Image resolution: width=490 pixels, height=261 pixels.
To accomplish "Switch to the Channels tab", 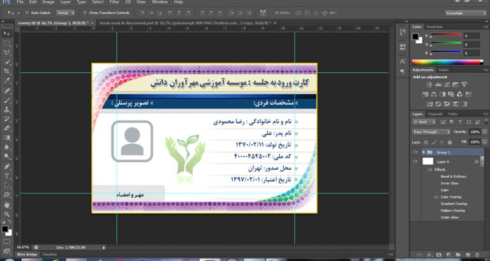I will coord(435,114).
